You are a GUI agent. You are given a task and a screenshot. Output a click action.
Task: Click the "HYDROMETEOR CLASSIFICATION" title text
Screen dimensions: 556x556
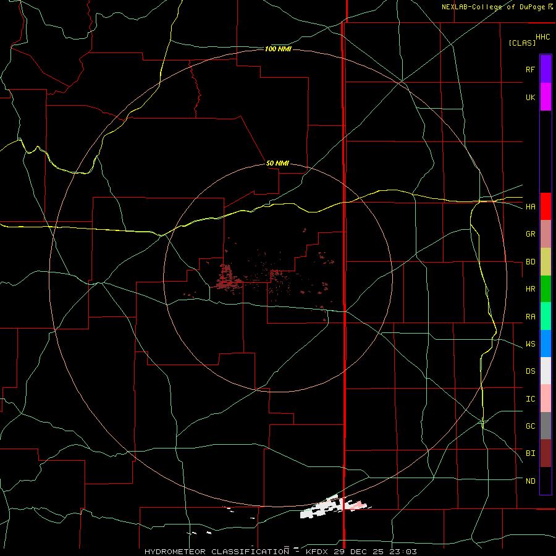coord(217,552)
